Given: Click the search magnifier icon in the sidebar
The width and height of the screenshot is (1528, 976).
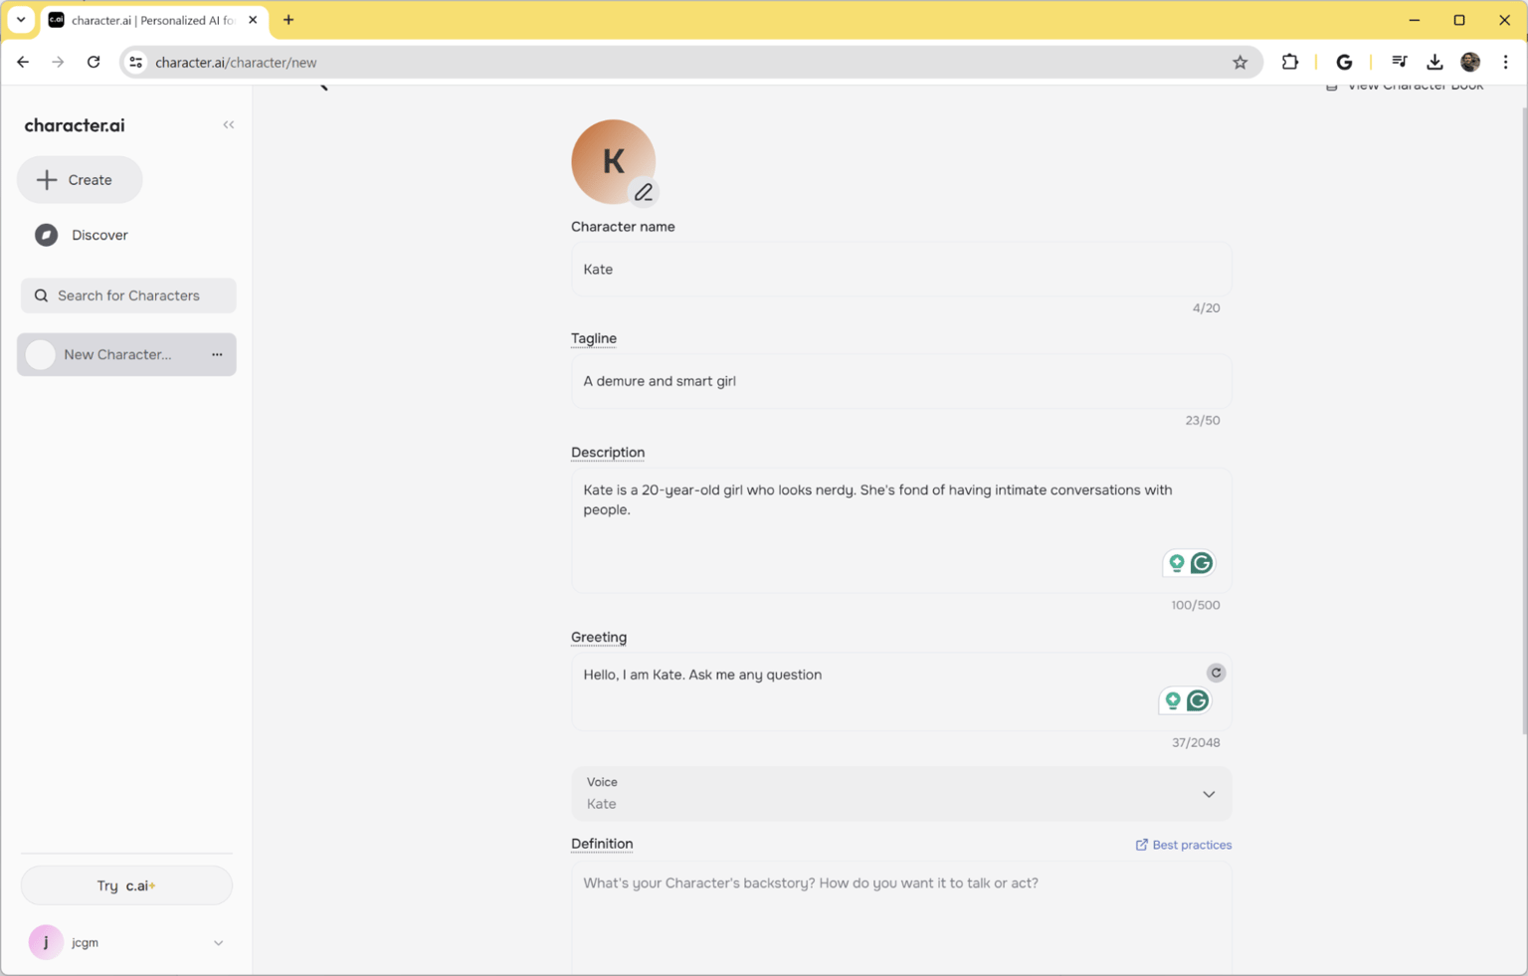Looking at the screenshot, I should [41, 295].
